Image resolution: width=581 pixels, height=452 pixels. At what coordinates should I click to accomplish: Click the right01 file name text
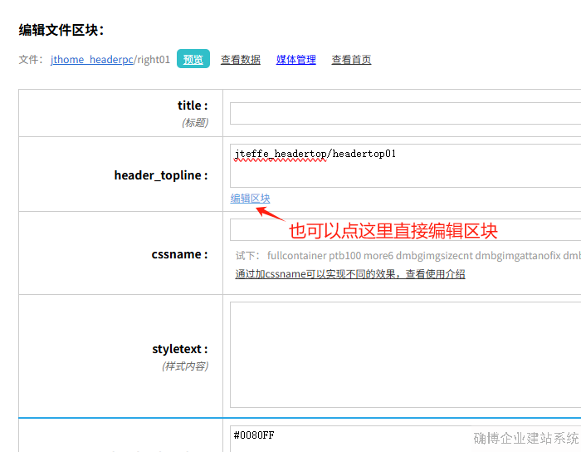coord(154,59)
